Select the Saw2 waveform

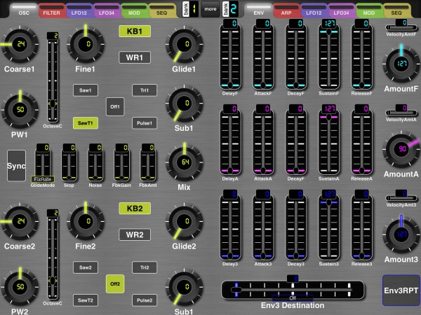86,267
